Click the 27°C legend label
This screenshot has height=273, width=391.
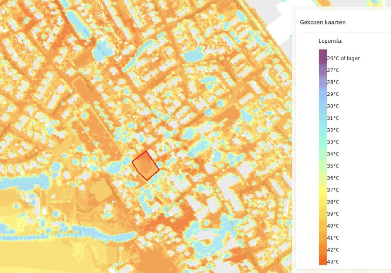point(333,70)
